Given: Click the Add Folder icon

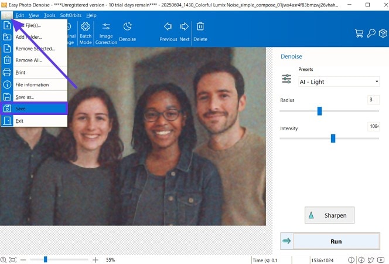Looking at the screenshot, I should click(7, 37).
